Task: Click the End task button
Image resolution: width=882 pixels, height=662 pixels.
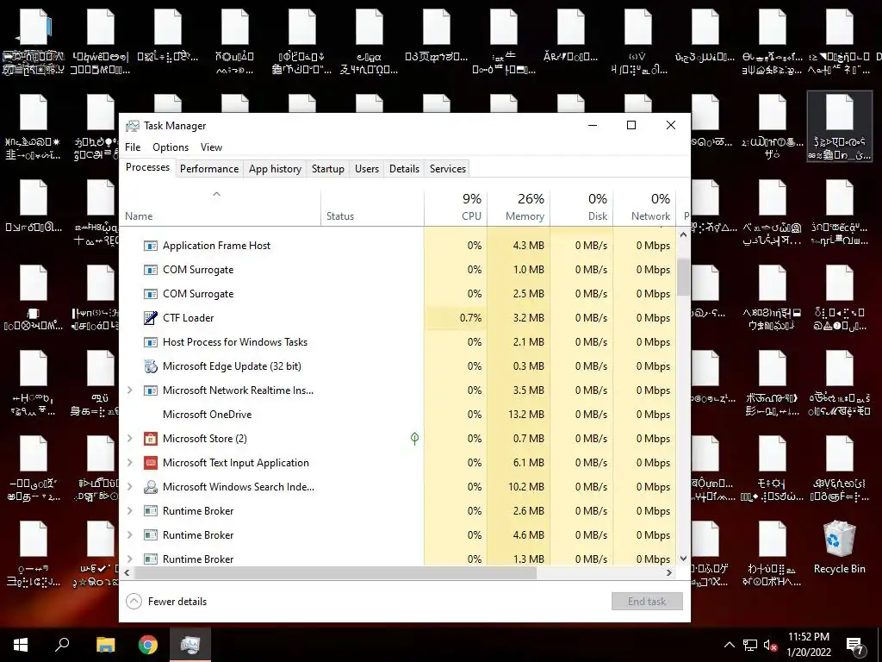Action: pos(647,601)
